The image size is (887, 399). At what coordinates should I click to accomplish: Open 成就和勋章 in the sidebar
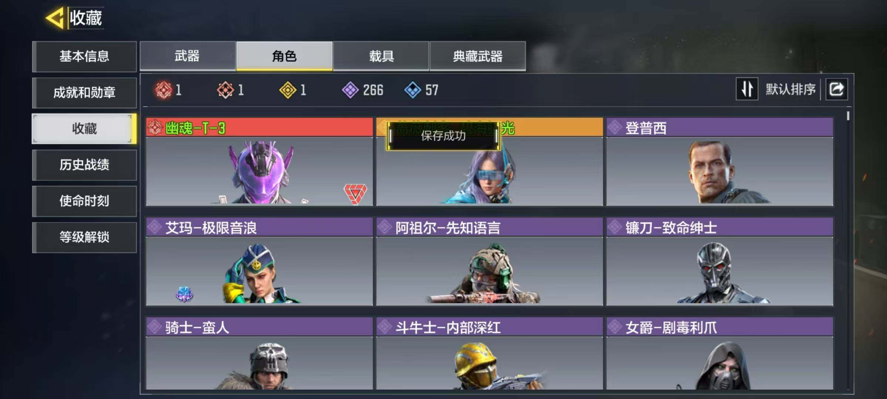84,93
